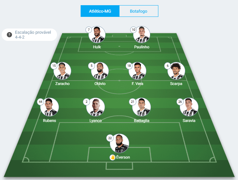The height and width of the screenshot is (180, 238).
Task: Click the question mark help icon
Action: point(9,35)
